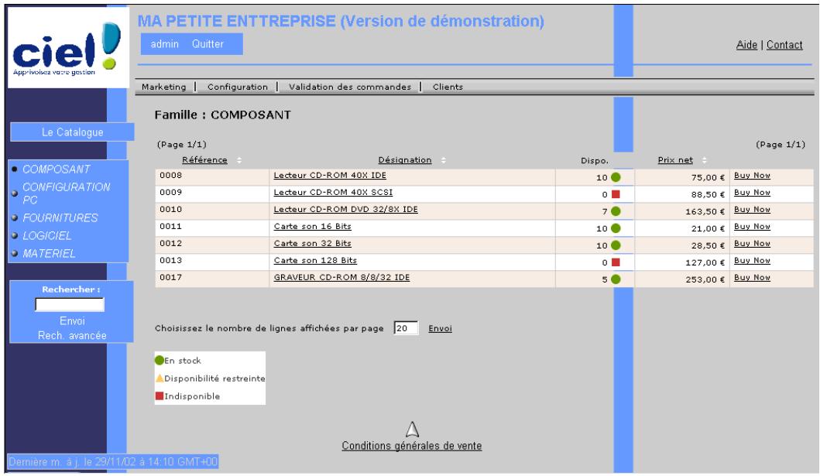Click the green stock dot for item 0012

pos(616,245)
